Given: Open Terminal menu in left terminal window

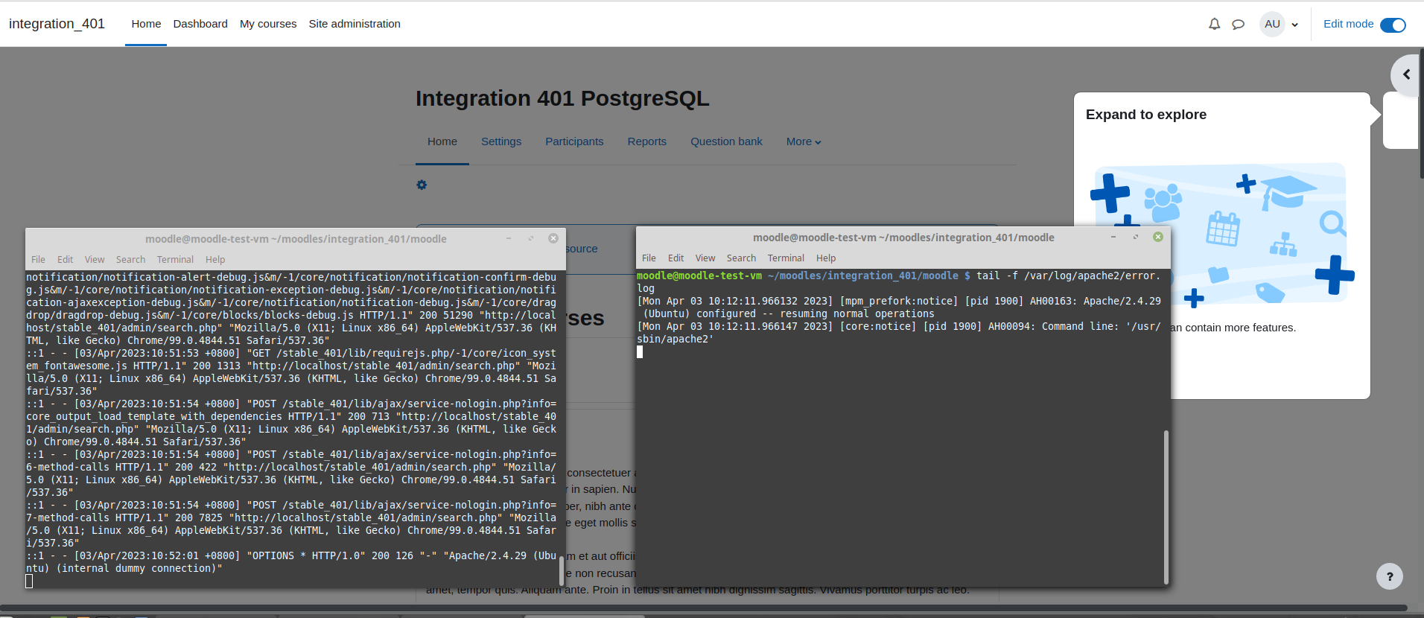Looking at the screenshot, I should 175,260.
